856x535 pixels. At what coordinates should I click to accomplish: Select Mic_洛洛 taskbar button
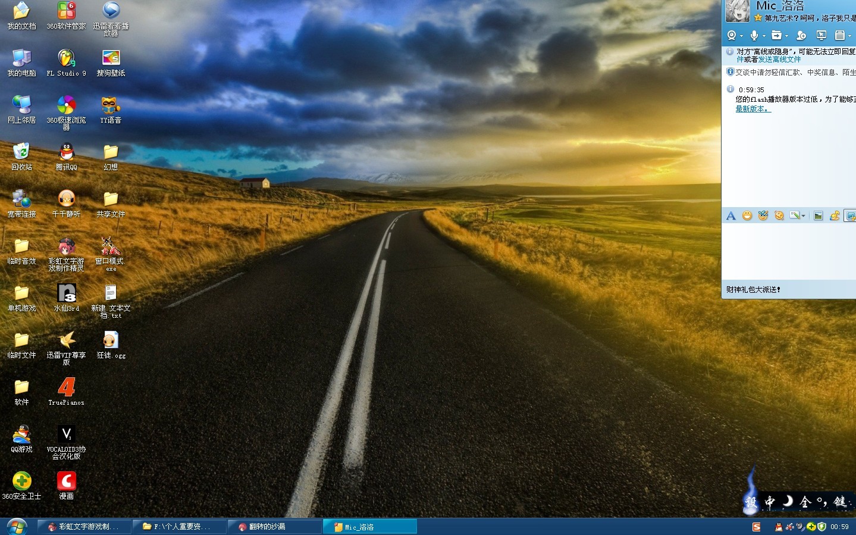tap(369, 527)
